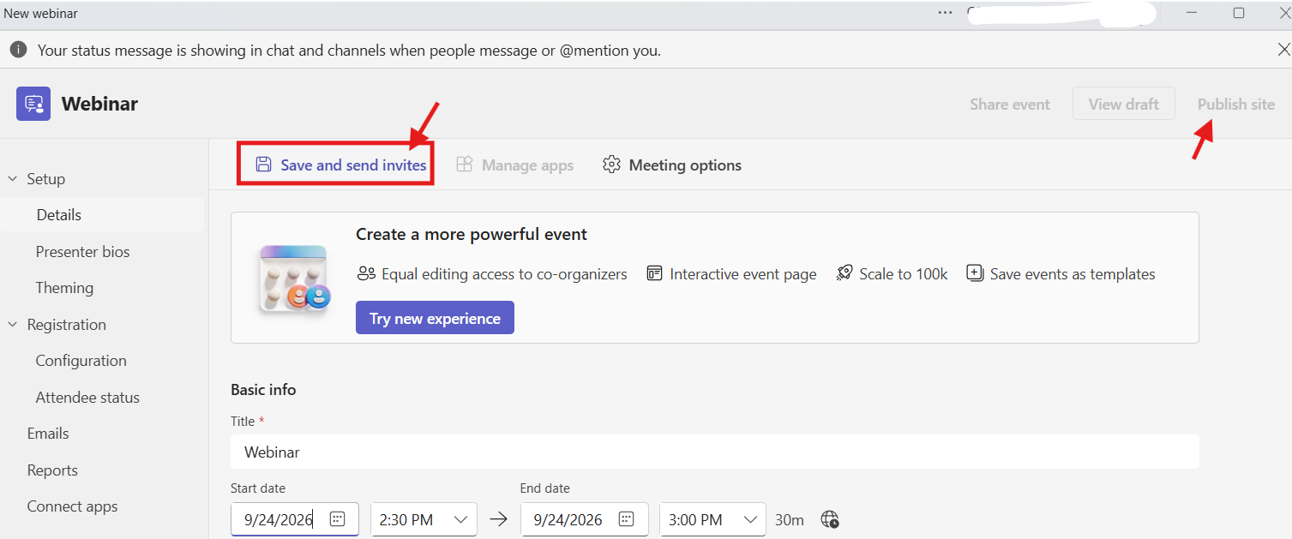Screen dimensions: 1292x539
Task: Open the Theming section
Action: click(x=64, y=288)
